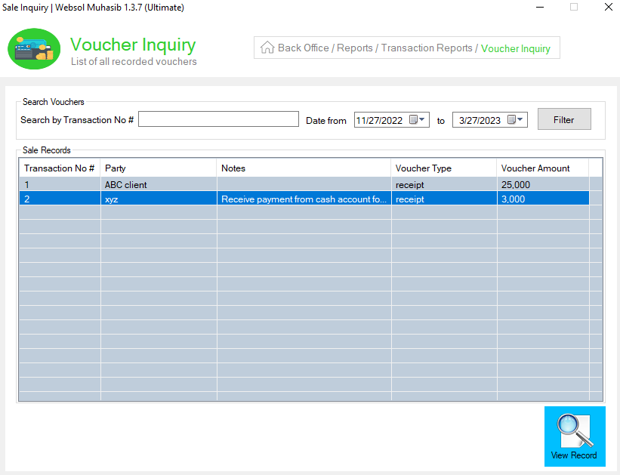Sort by Transaction No # column header

click(x=60, y=168)
